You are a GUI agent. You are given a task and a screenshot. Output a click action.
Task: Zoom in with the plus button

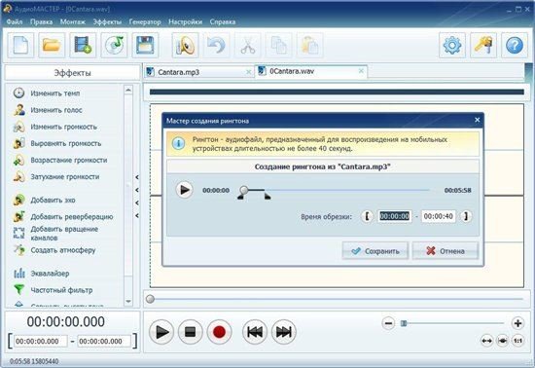(517, 323)
